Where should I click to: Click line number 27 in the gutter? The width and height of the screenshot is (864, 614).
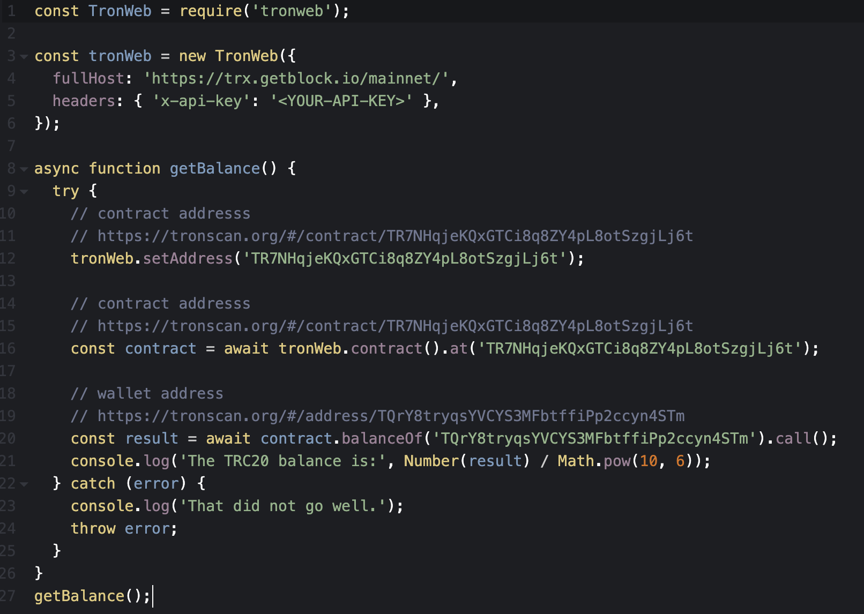[11, 595]
